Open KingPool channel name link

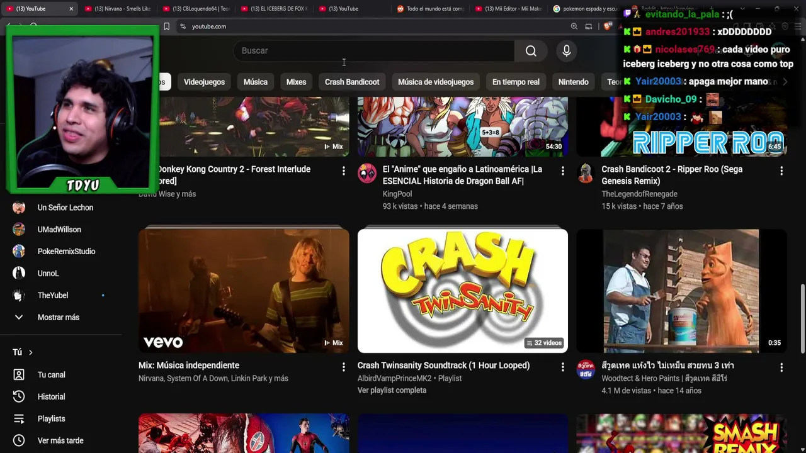397,194
